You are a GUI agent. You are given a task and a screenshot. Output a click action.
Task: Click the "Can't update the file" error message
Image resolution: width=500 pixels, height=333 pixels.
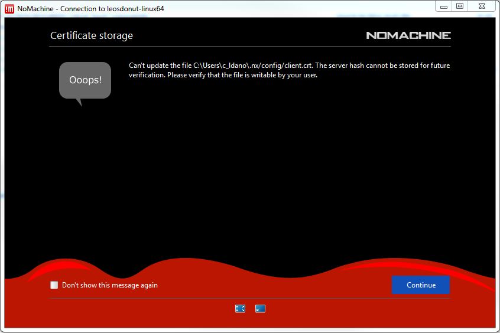289,70
